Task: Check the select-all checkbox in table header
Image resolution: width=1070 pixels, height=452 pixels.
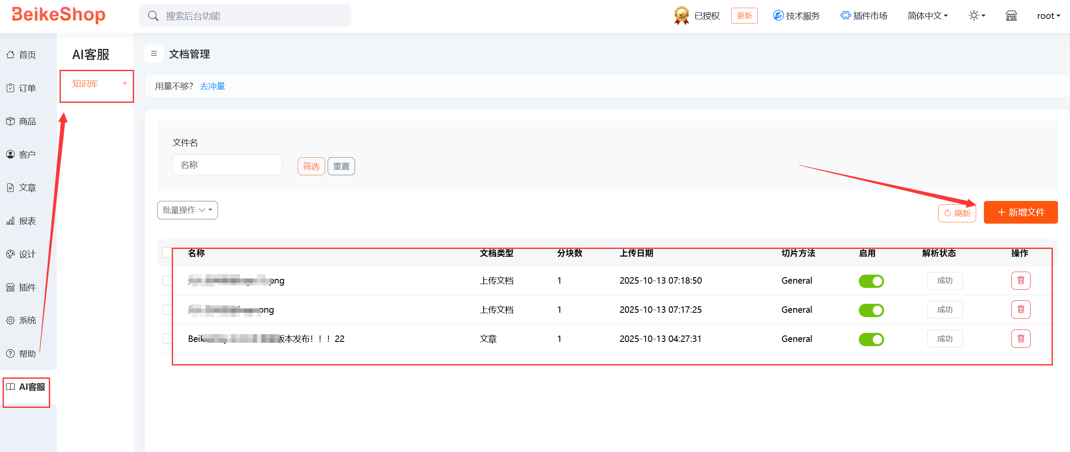Action: pos(167,253)
